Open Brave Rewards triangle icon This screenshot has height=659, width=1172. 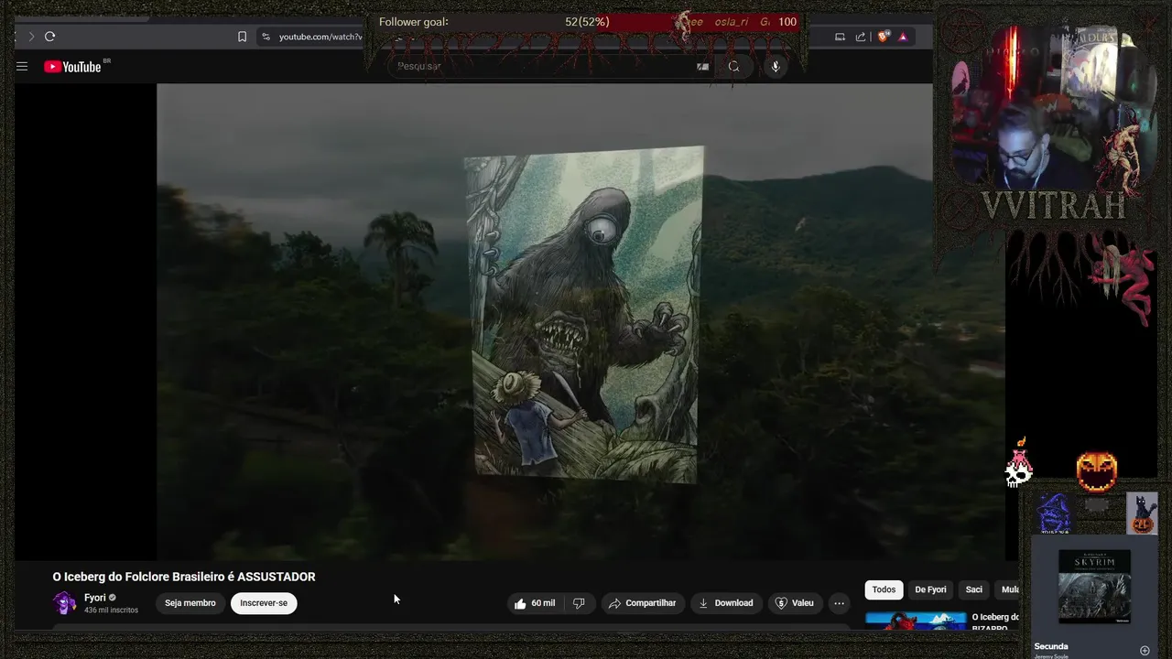[903, 37]
